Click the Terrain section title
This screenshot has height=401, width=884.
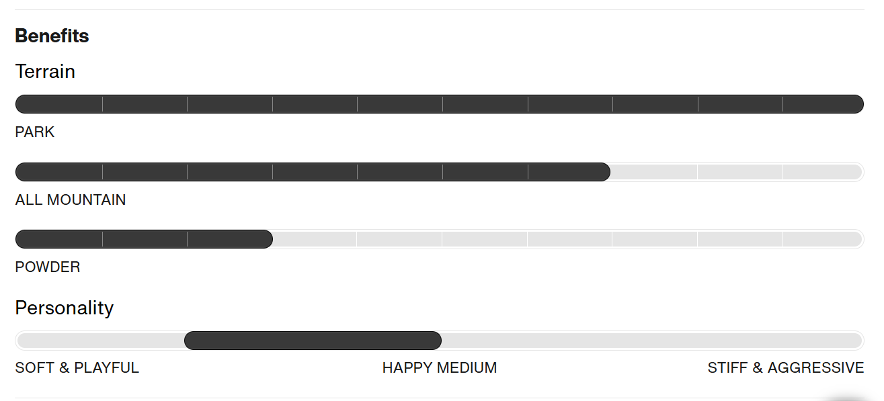45,71
